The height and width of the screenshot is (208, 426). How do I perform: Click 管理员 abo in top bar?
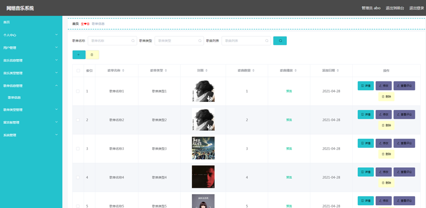click(x=371, y=8)
